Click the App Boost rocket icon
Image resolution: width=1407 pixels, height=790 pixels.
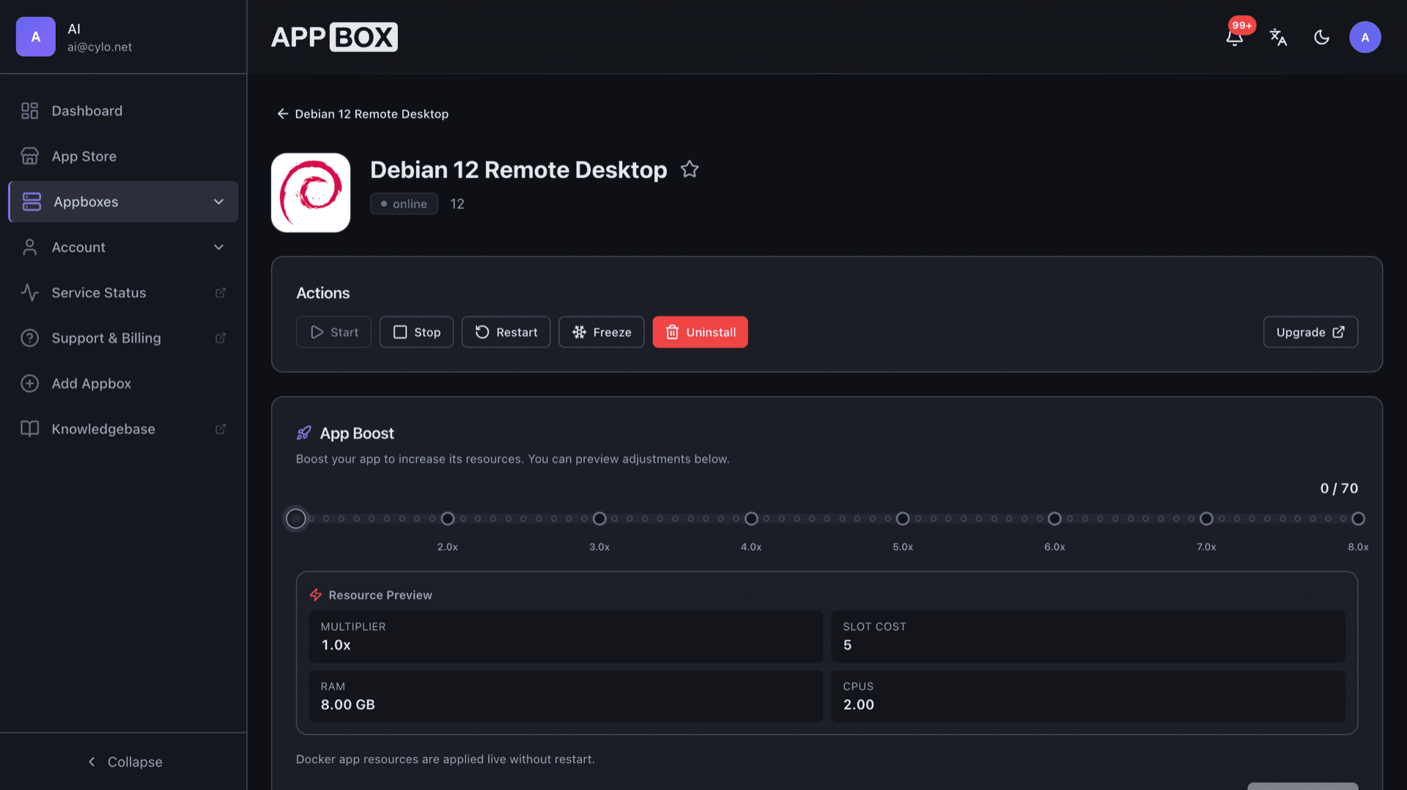point(303,433)
